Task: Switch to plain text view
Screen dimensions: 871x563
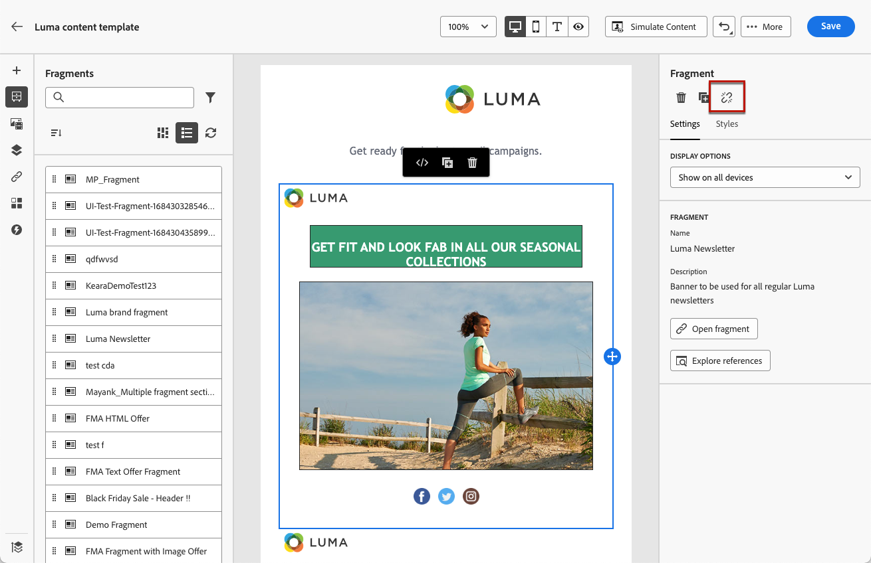Action: [557, 27]
